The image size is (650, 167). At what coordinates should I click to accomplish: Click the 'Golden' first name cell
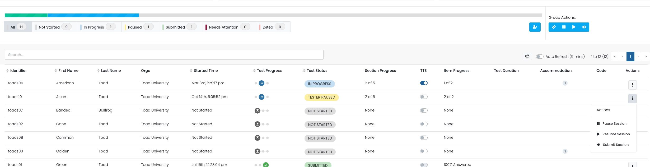(x=63, y=151)
